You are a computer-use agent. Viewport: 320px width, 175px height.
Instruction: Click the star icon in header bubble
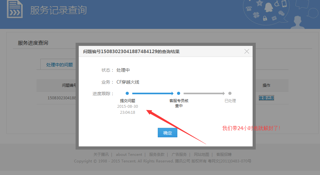click(260, 3)
